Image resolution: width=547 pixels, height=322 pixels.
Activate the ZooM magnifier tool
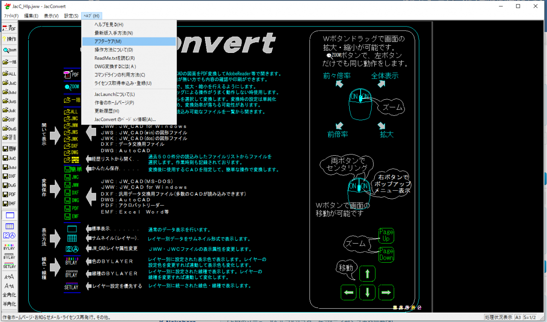click(9, 50)
